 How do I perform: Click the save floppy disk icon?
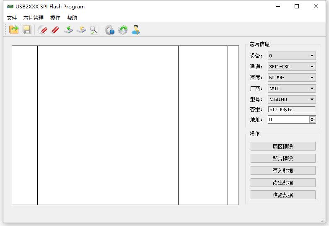(27, 30)
